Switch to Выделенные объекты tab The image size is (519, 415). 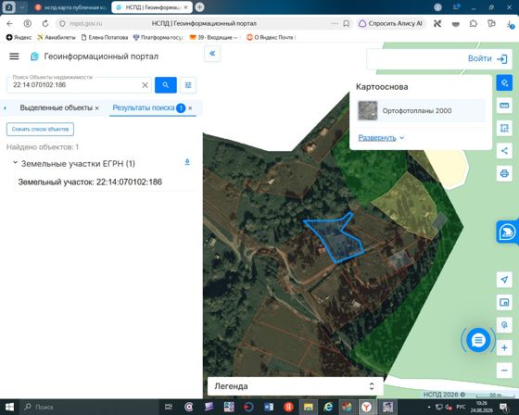(56, 107)
